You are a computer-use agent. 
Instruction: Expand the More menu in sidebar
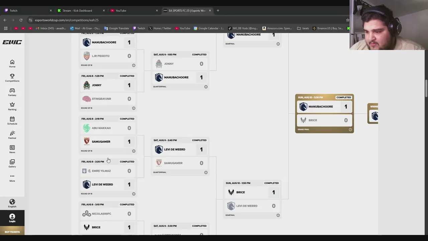12,178
